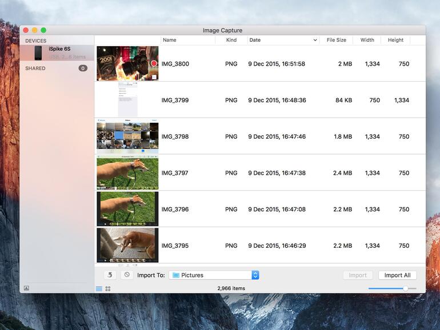
Task: Show device settings icon in sidebar
Action: pos(26,288)
